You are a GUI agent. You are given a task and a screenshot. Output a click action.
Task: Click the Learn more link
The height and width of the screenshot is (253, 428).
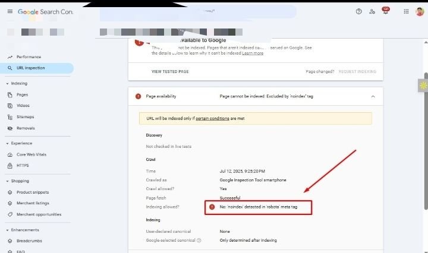253,53
